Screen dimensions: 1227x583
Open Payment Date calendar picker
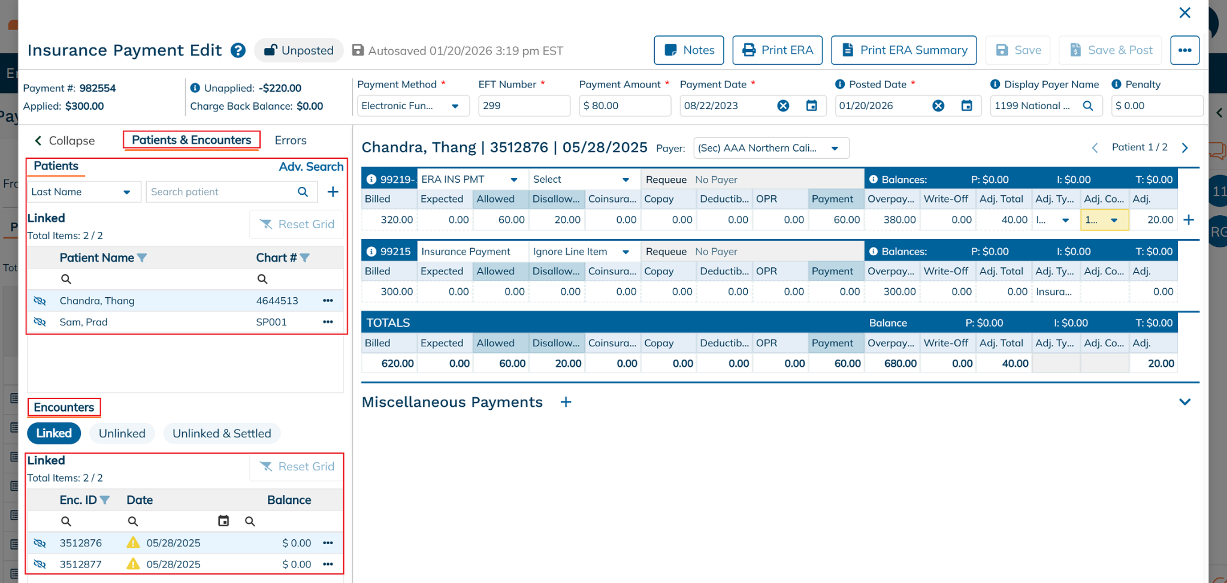[811, 105]
